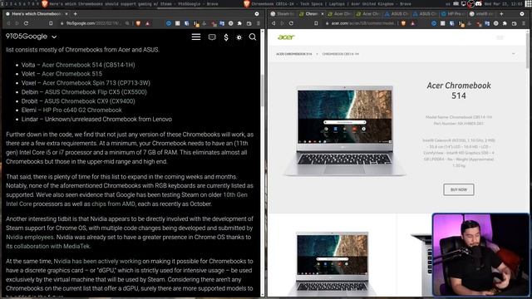Click the lower Chromebook front-view thumbnail
Image resolution: width=532 pixels, height=299 pixels.
point(332,263)
